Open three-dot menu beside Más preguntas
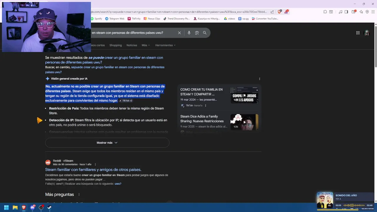Viewport: 377px width, 212px height. click(79, 195)
